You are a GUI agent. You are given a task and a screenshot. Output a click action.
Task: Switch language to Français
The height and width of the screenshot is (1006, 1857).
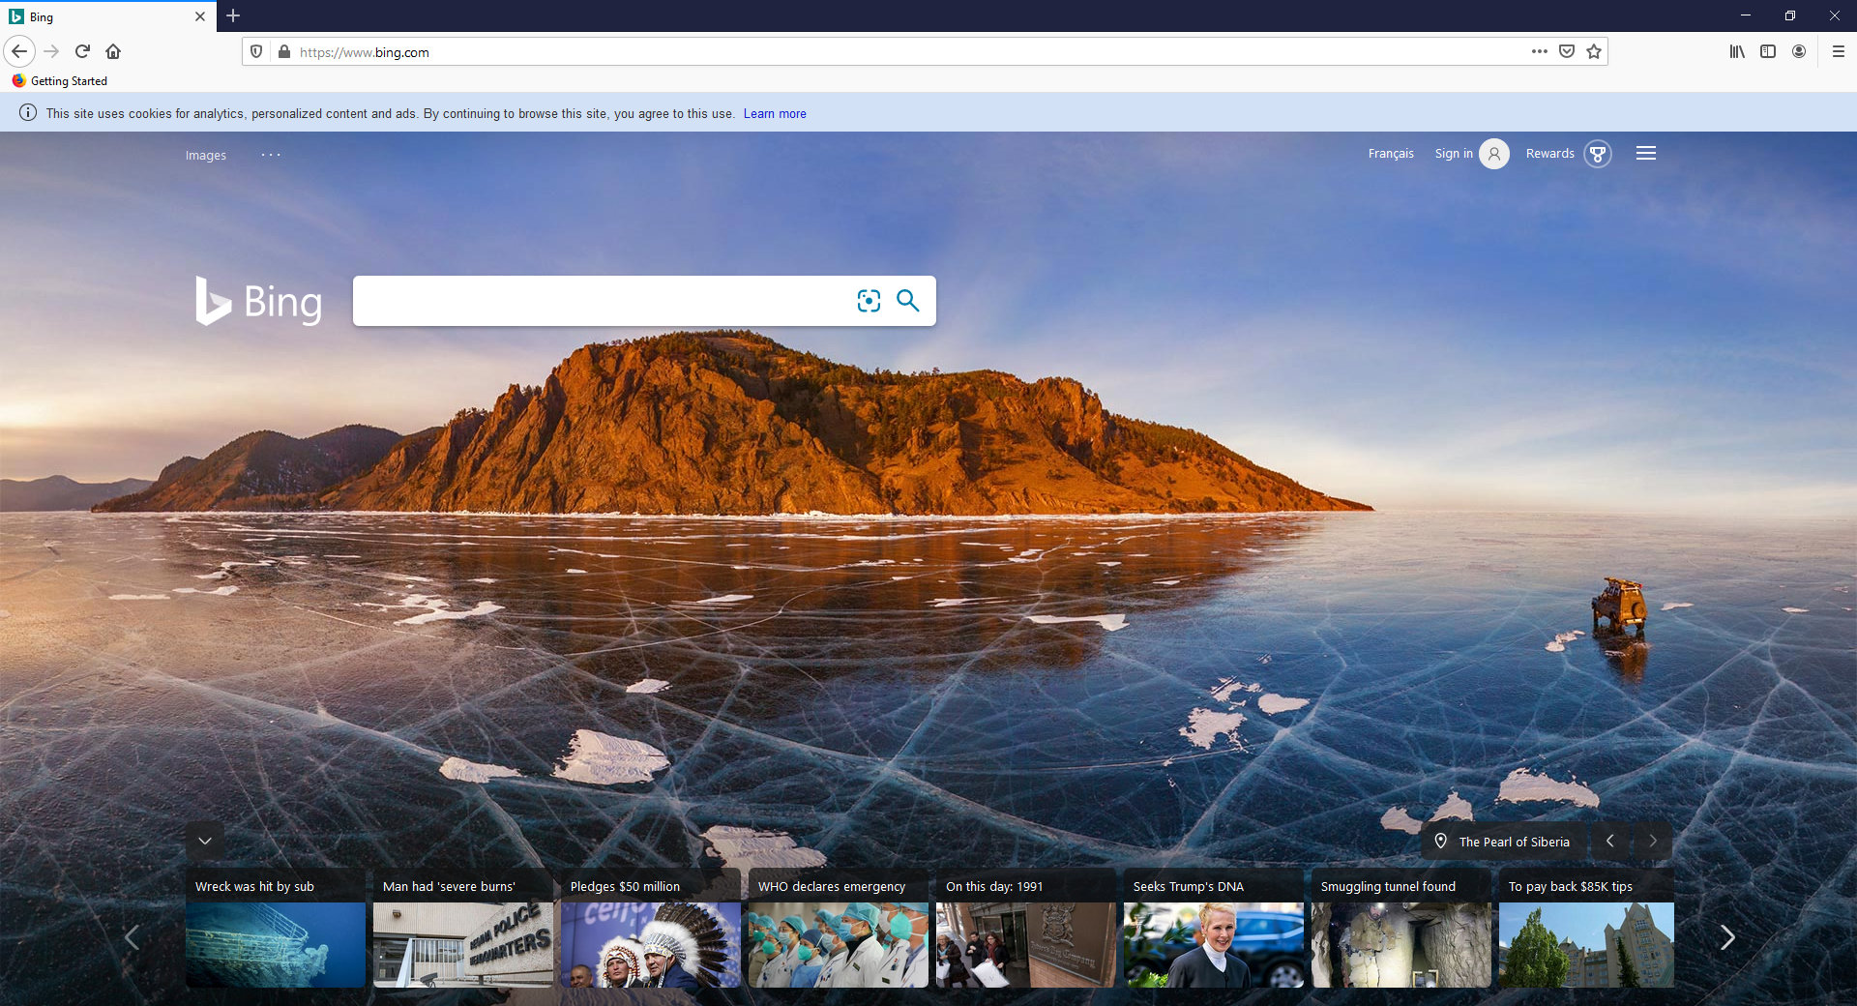click(x=1391, y=154)
